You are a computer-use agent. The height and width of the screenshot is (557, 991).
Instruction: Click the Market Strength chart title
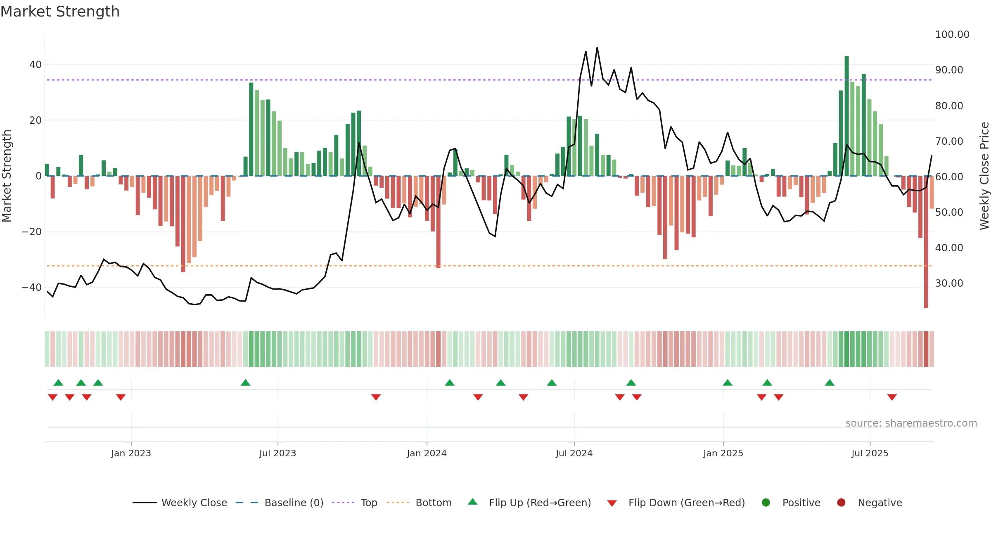(x=60, y=12)
